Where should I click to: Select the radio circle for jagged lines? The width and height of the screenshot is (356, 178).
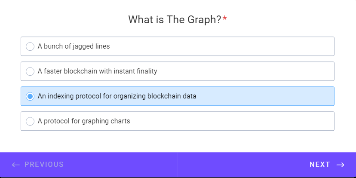click(x=30, y=46)
